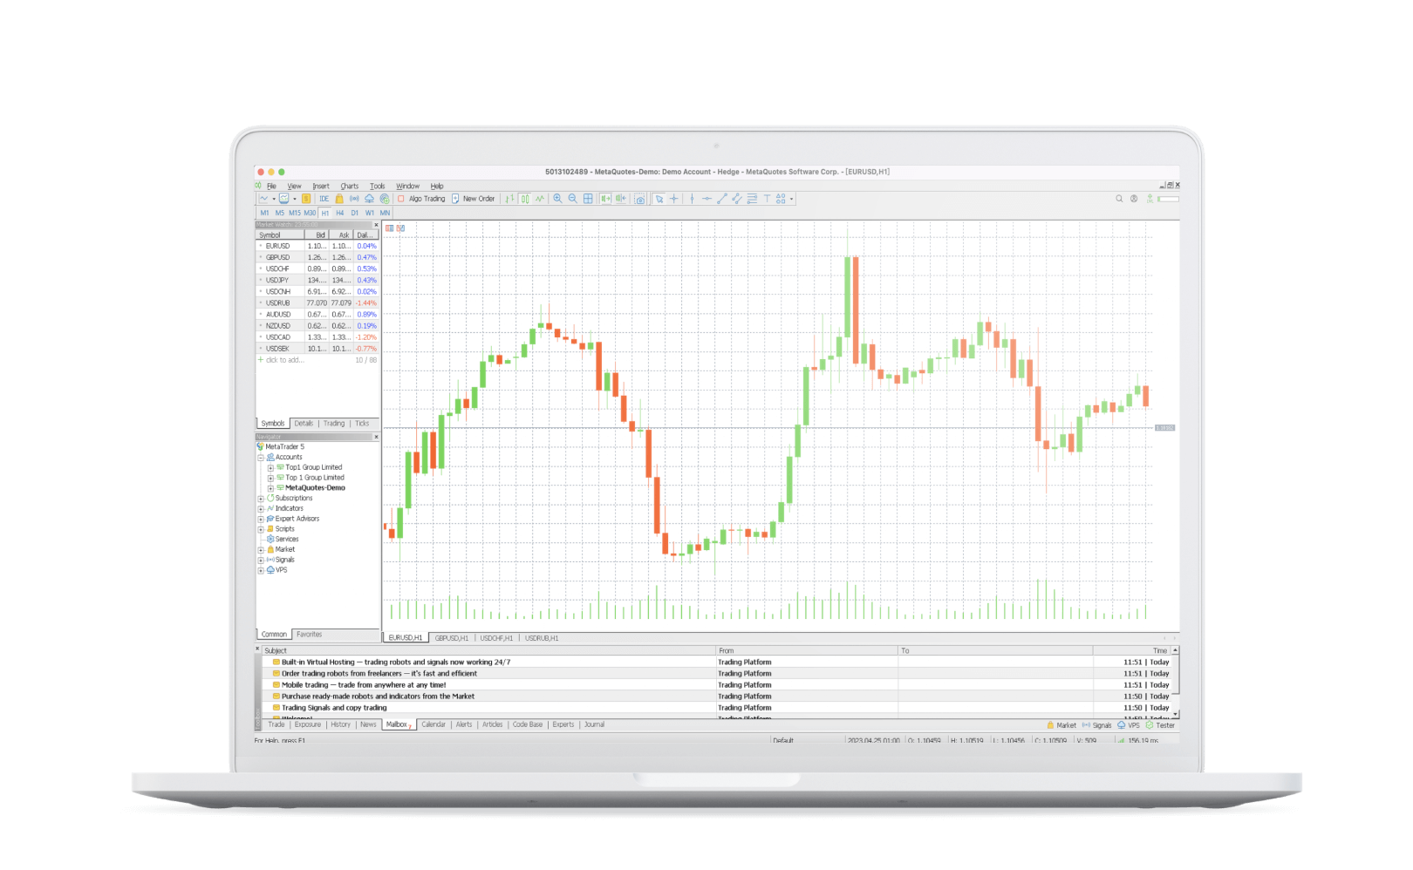Select the Crosshair tool

click(x=673, y=199)
